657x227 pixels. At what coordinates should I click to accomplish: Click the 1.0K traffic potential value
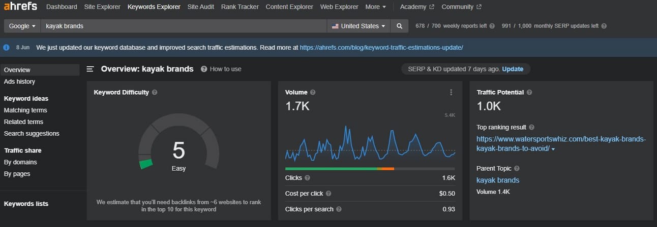tap(489, 106)
